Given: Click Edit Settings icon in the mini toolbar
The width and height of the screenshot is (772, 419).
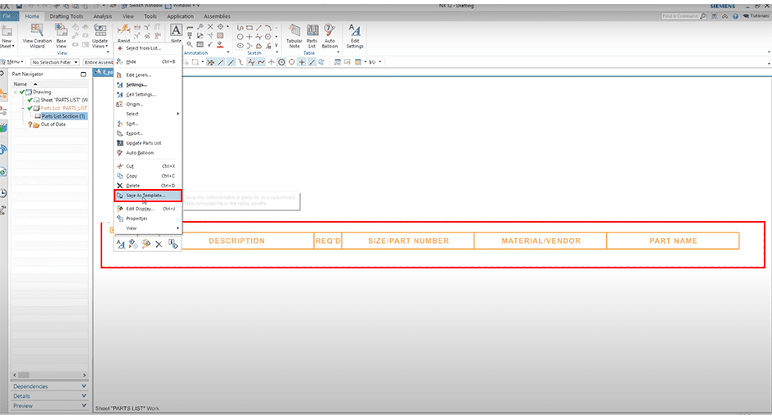Looking at the screenshot, I should pos(121,244).
